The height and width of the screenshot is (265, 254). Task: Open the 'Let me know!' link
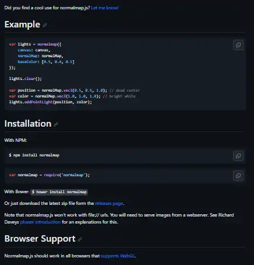105,8
